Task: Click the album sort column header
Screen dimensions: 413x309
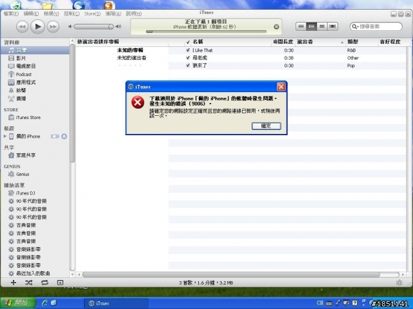Action: pyautogui.click(x=122, y=42)
